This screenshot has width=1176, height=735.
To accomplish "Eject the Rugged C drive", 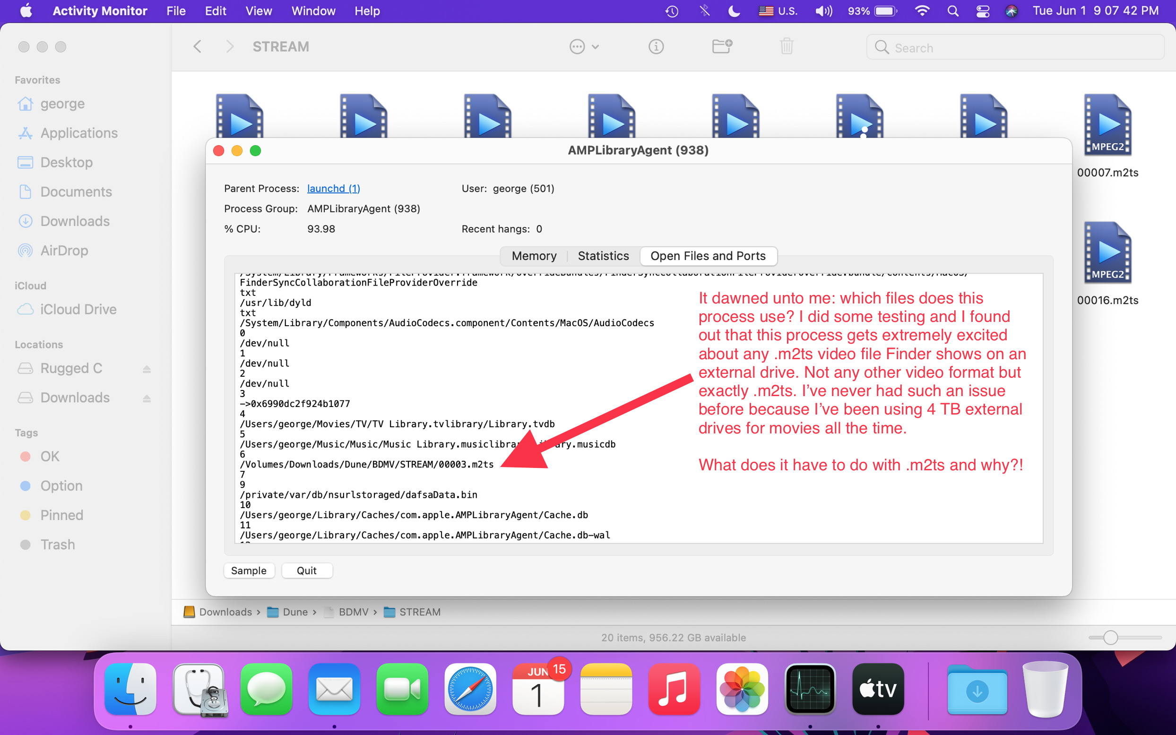I will click(x=146, y=369).
